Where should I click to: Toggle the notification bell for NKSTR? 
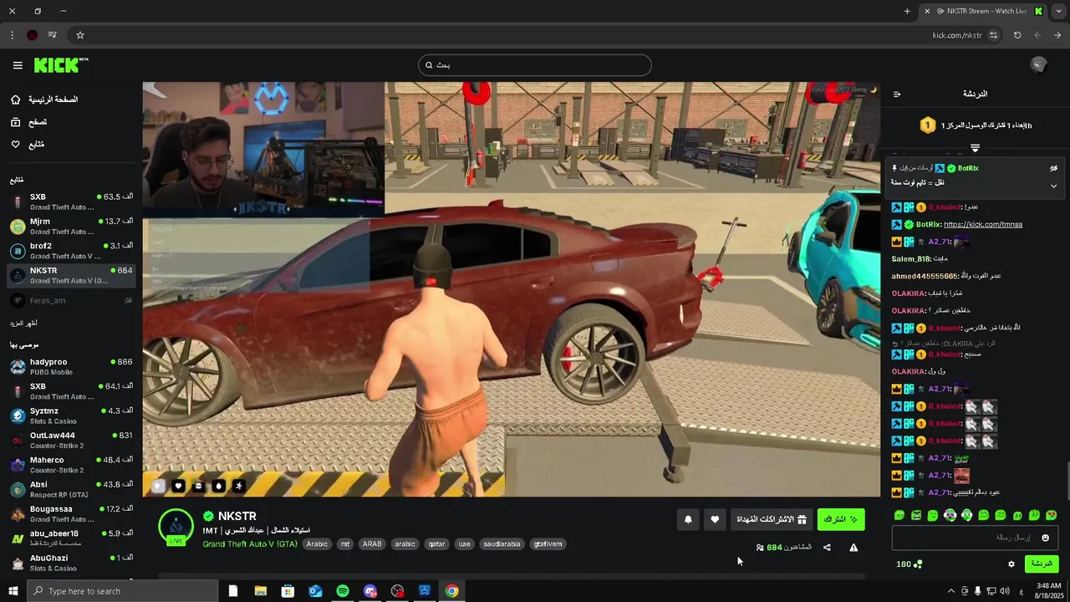pyautogui.click(x=688, y=519)
